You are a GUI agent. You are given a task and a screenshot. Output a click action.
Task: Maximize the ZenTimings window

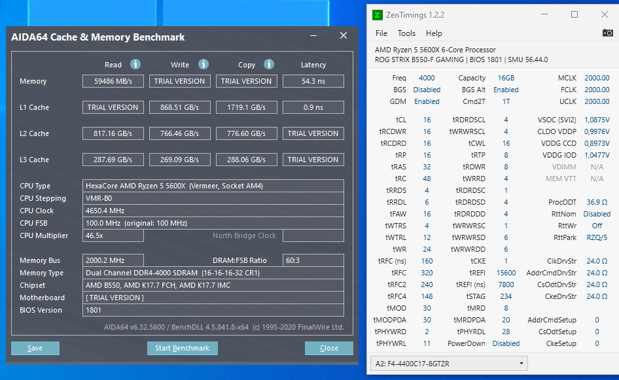tap(575, 14)
